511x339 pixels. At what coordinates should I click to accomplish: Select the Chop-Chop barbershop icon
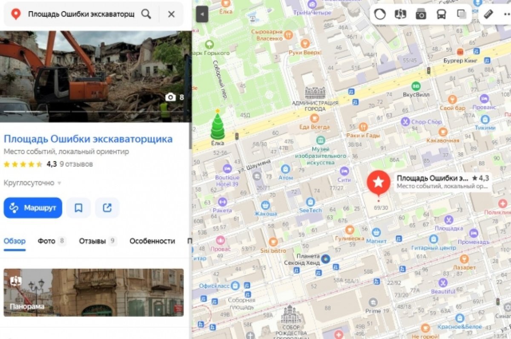click(405, 122)
